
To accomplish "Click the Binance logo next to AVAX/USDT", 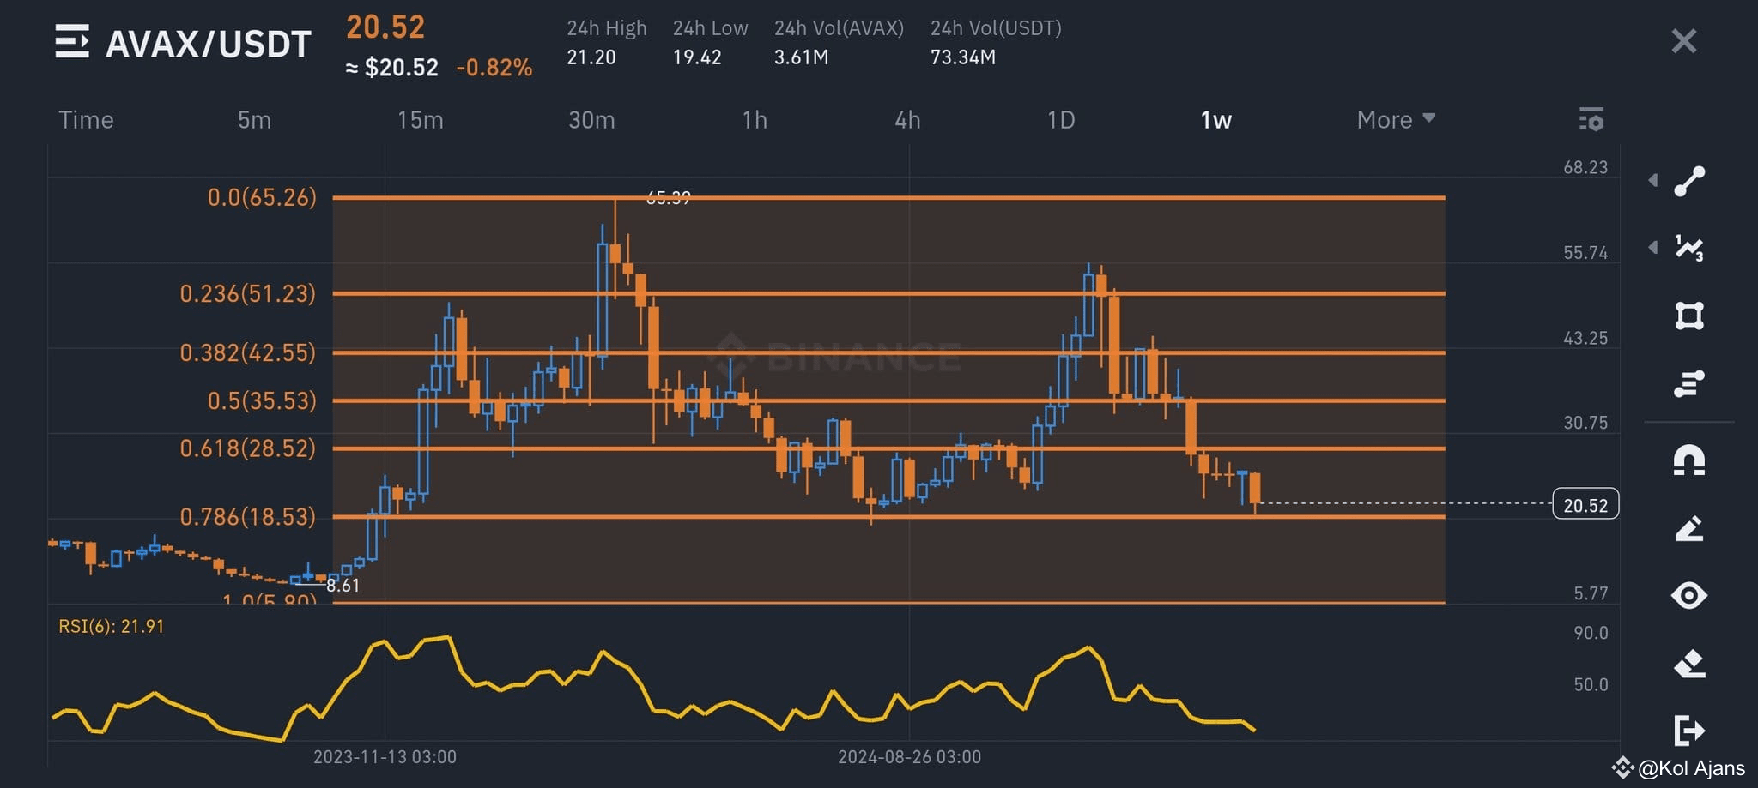I will (75, 42).
